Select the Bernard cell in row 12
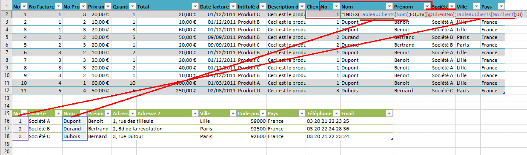Image resolution: width=527 pixels, height=155 pixels. pos(412,91)
